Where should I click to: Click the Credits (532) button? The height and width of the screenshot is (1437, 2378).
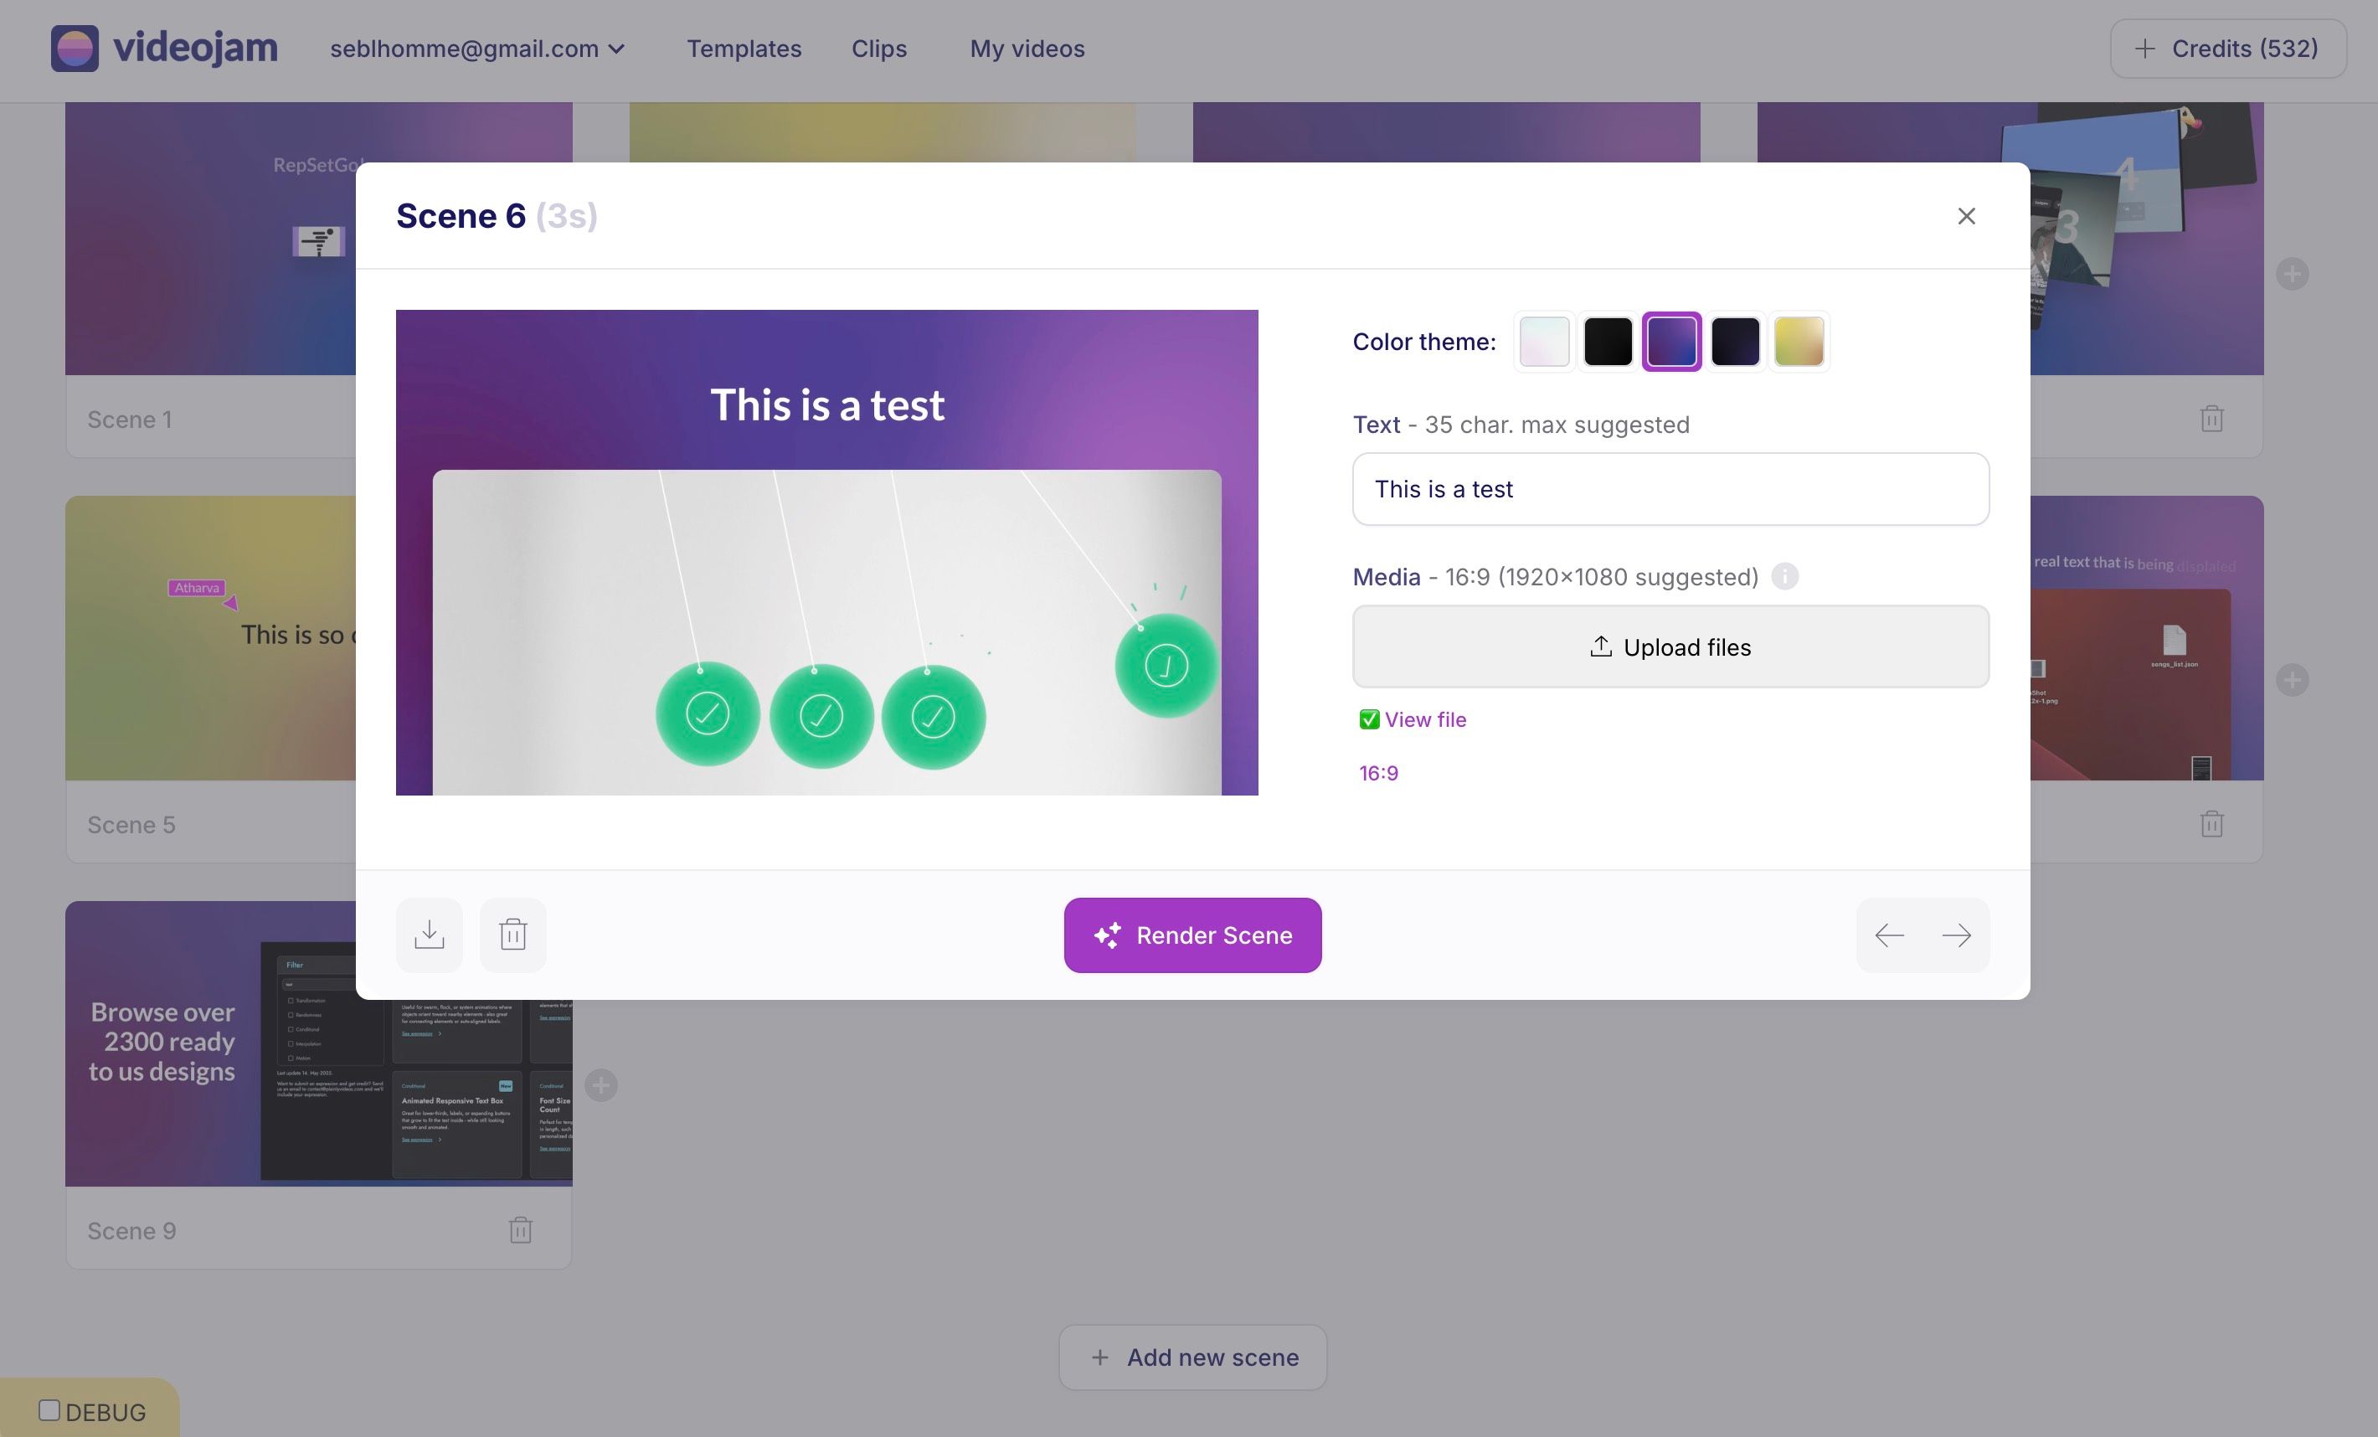(x=2228, y=49)
